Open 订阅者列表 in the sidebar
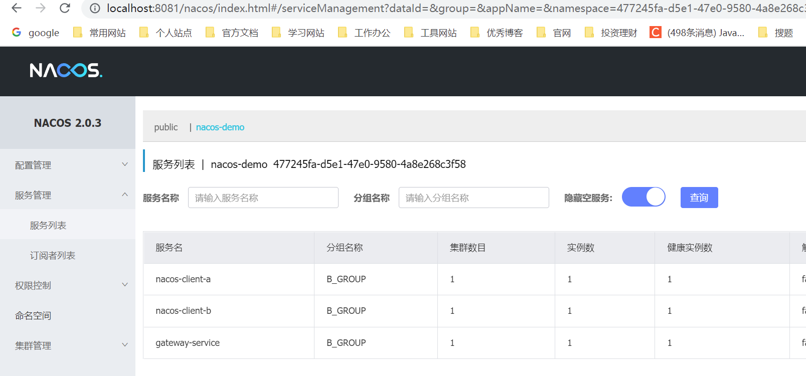Image resolution: width=806 pixels, height=376 pixels. tap(68, 255)
